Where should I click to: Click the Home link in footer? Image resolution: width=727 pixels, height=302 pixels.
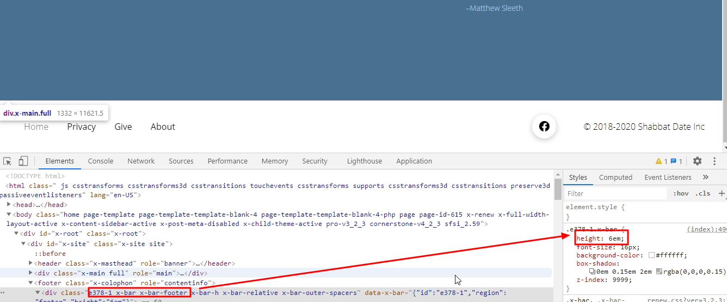pos(36,127)
